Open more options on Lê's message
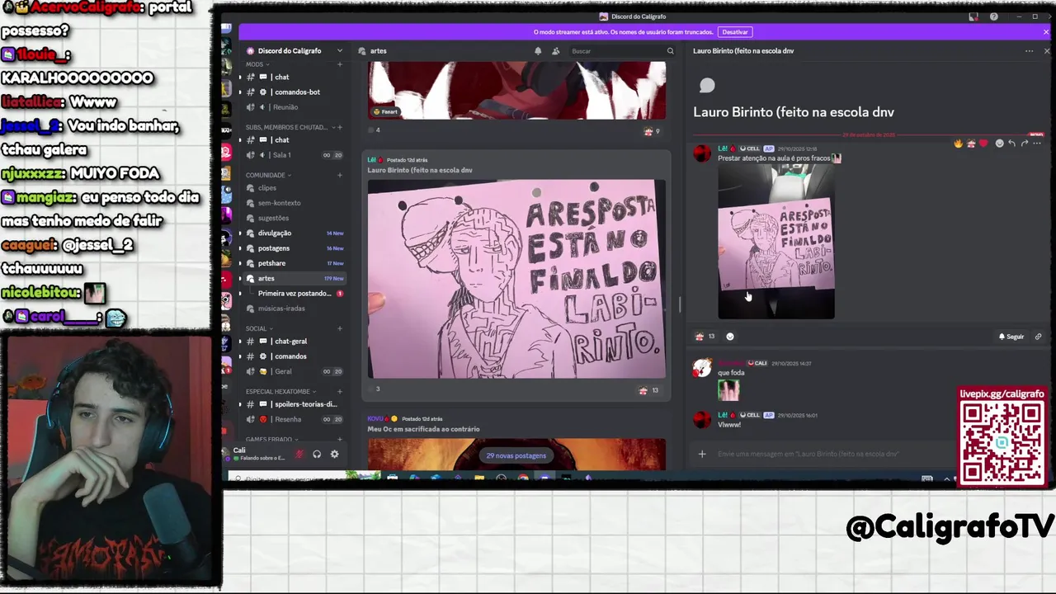This screenshot has height=594, width=1056. tap(1037, 144)
